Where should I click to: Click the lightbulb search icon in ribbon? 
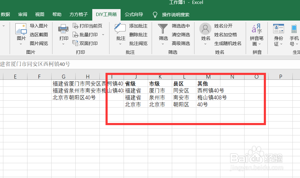pyautogui.click(x=155, y=14)
